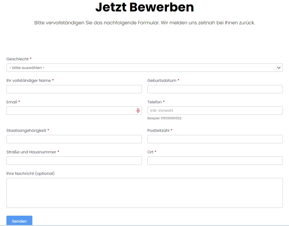Viewport: 289px width, 226px height.
Task: Click the 'Ihre Nachricht (optional)' label
Action: coord(30,173)
